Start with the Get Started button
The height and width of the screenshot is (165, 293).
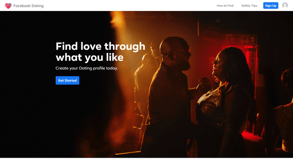coord(68,80)
